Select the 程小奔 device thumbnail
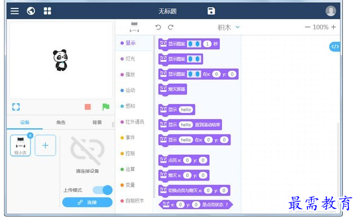Screen dimensions: 357x221 20,145
